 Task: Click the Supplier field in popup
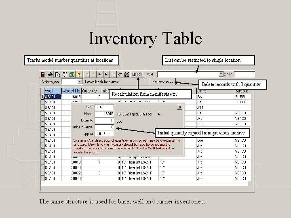point(104,134)
